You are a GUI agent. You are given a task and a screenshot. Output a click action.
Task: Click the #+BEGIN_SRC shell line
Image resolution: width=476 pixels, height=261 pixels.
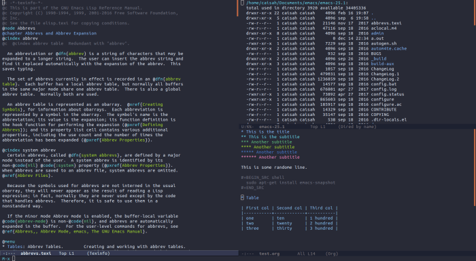point(262,178)
